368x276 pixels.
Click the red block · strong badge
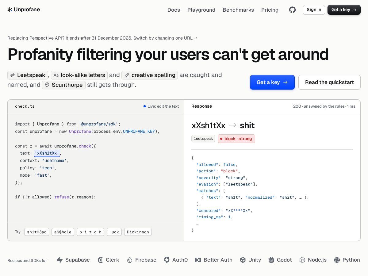[x=236, y=139]
